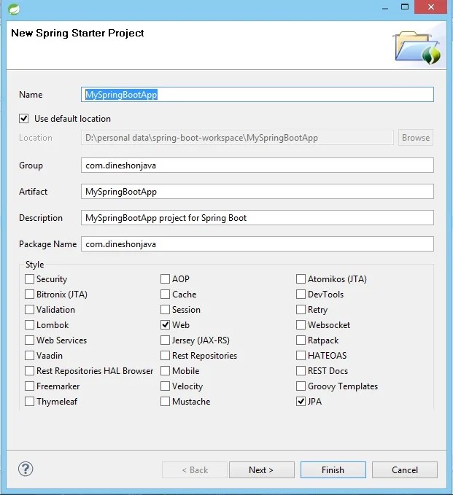The width and height of the screenshot is (453, 495).
Task: Select the DevTools checkbox
Action: click(301, 295)
